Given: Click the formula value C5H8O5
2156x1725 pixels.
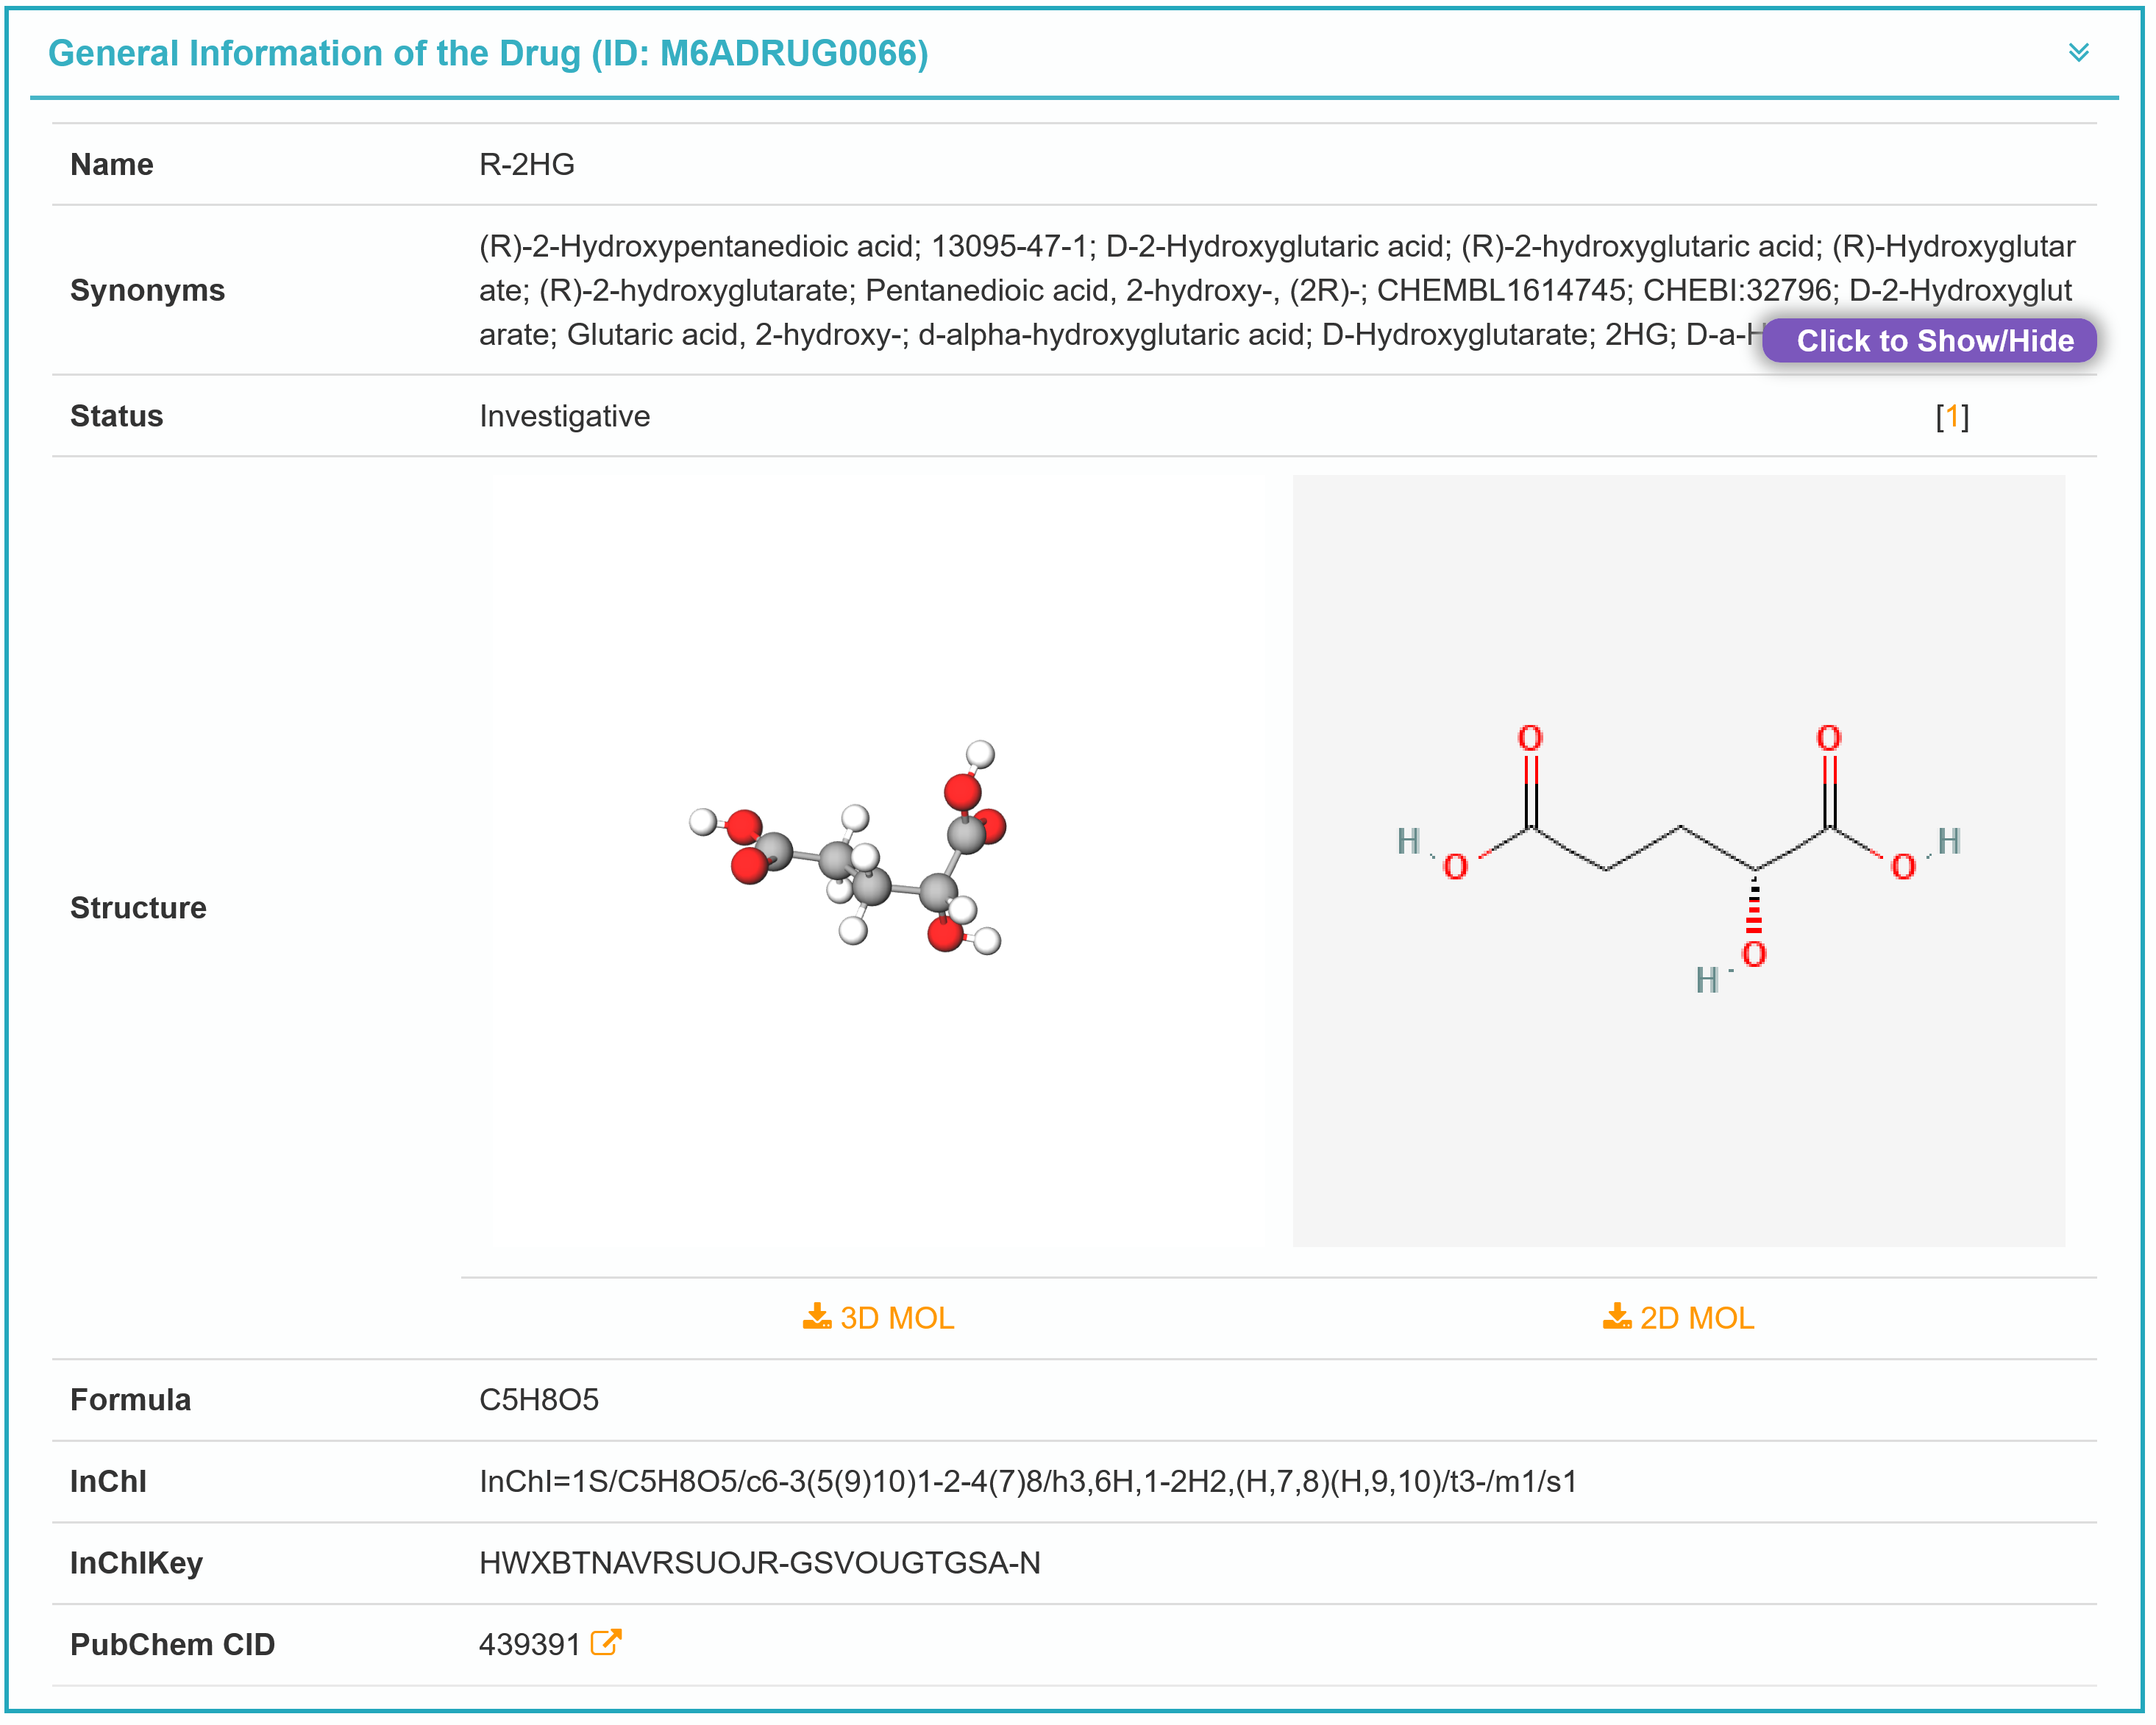Looking at the screenshot, I should (x=538, y=1399).
